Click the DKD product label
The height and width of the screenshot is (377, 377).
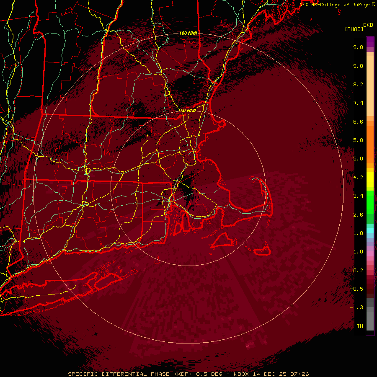tap(368, 25)
